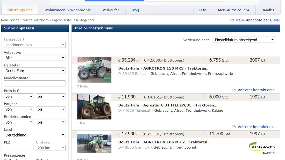The width and height of the screenshot is (285, 160).
Task: Open the Betriebsstunden bis dropdown
Action: pos(51,122)
